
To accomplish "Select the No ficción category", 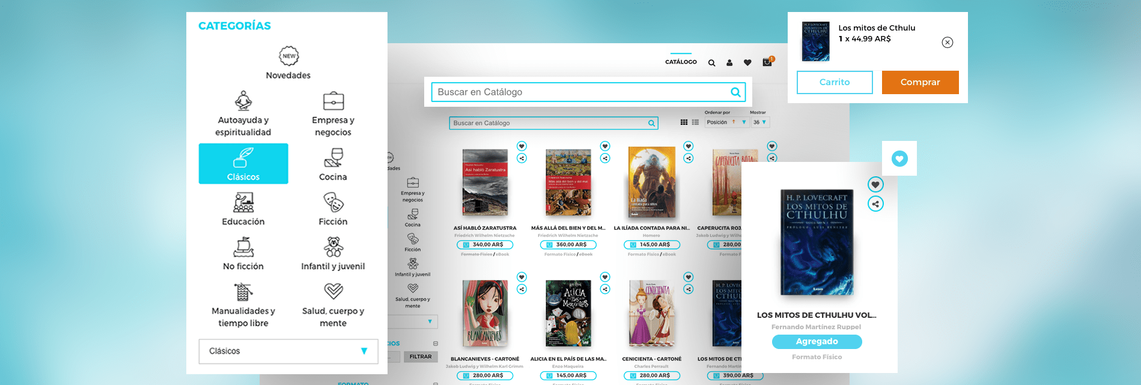I will pyautogui.click(x=243, y=254).
